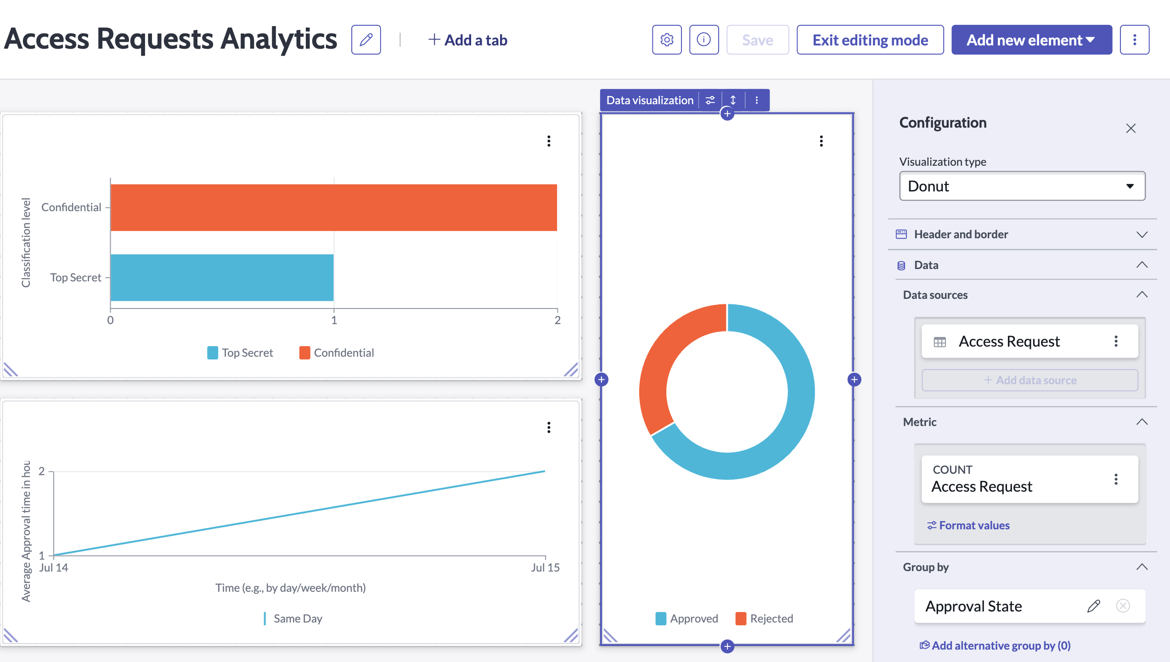Click the resize arrows icon on Data visualization

(x=733, y=100)
